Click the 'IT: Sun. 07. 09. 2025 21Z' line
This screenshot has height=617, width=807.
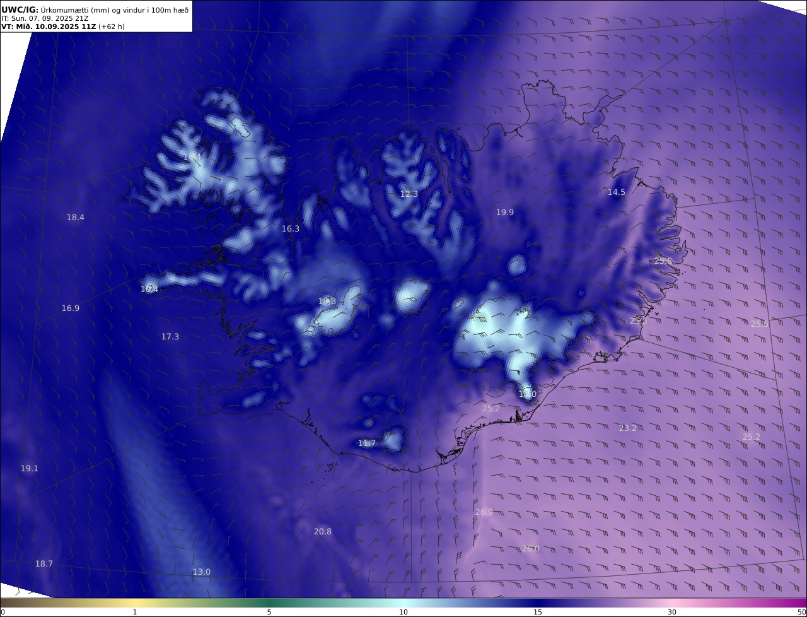pyautogui.click(x=45, y=18)
